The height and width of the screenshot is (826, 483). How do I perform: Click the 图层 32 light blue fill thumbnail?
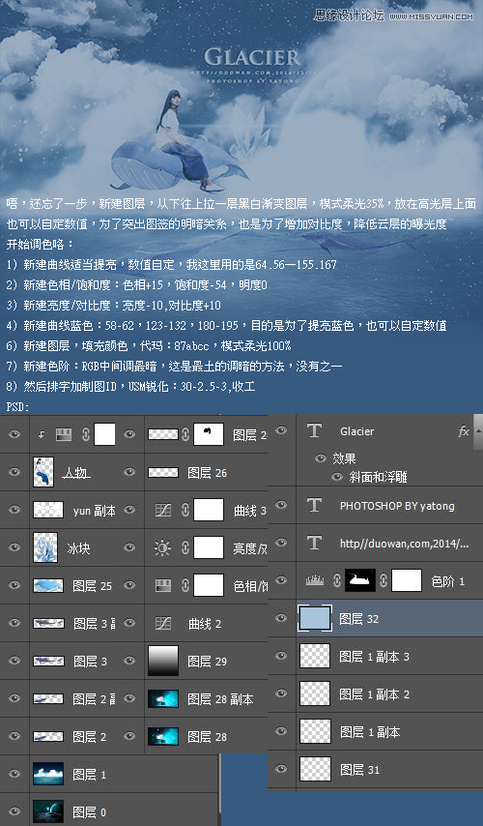point(315,618)
